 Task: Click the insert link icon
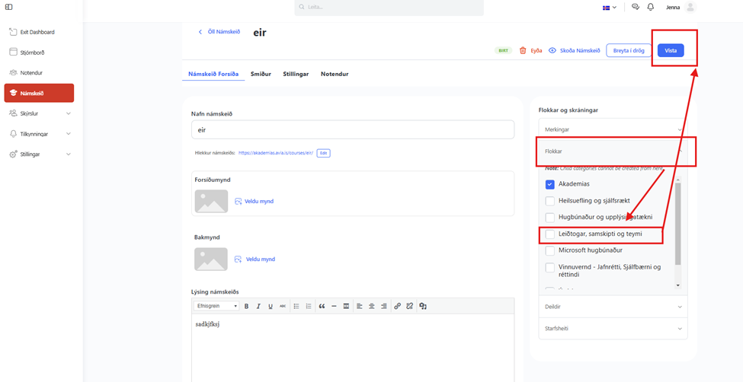point(397,306)
